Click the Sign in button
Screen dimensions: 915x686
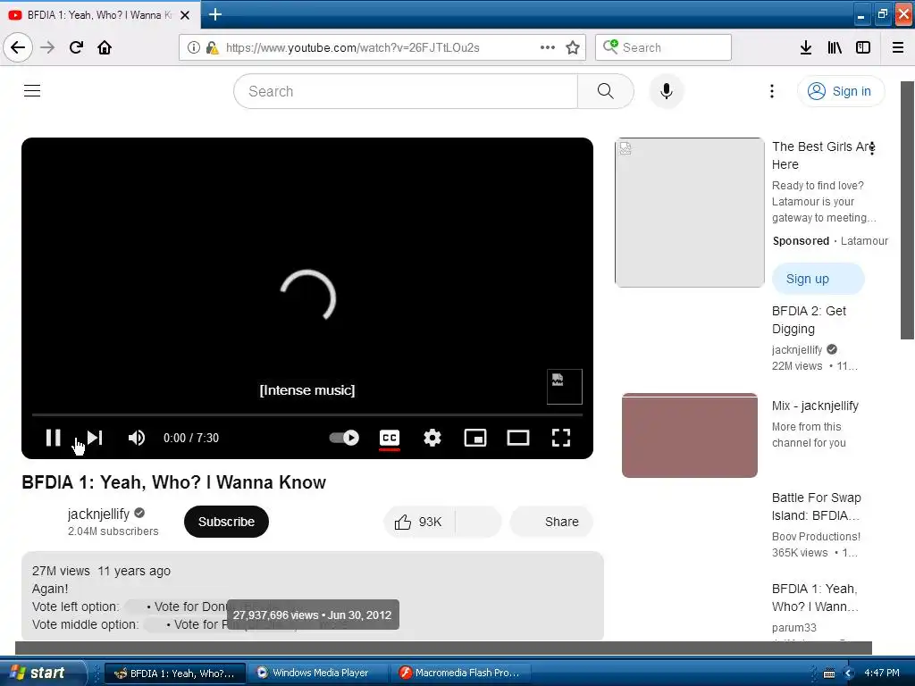click(x=840, y=91)
